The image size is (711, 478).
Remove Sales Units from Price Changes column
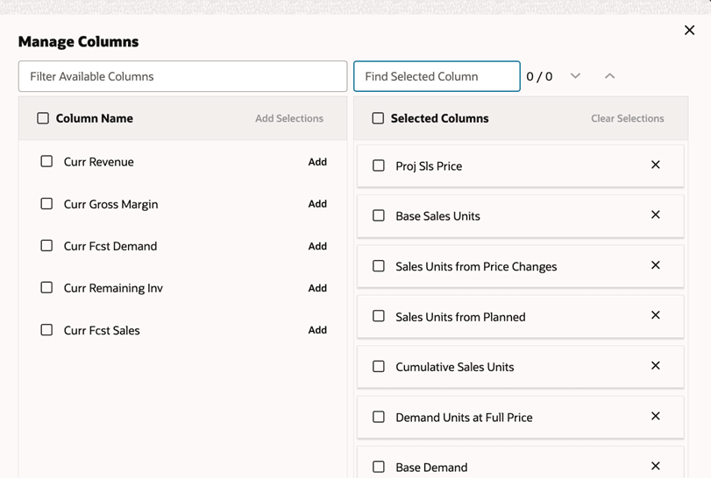click(x=655, y=265)
